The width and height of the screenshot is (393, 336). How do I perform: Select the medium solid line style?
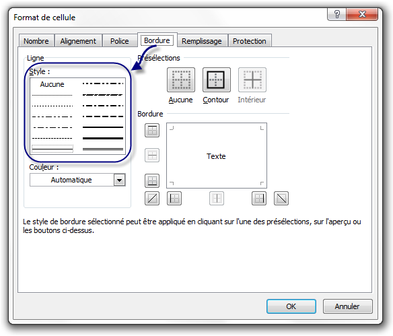tap(103, 127)
